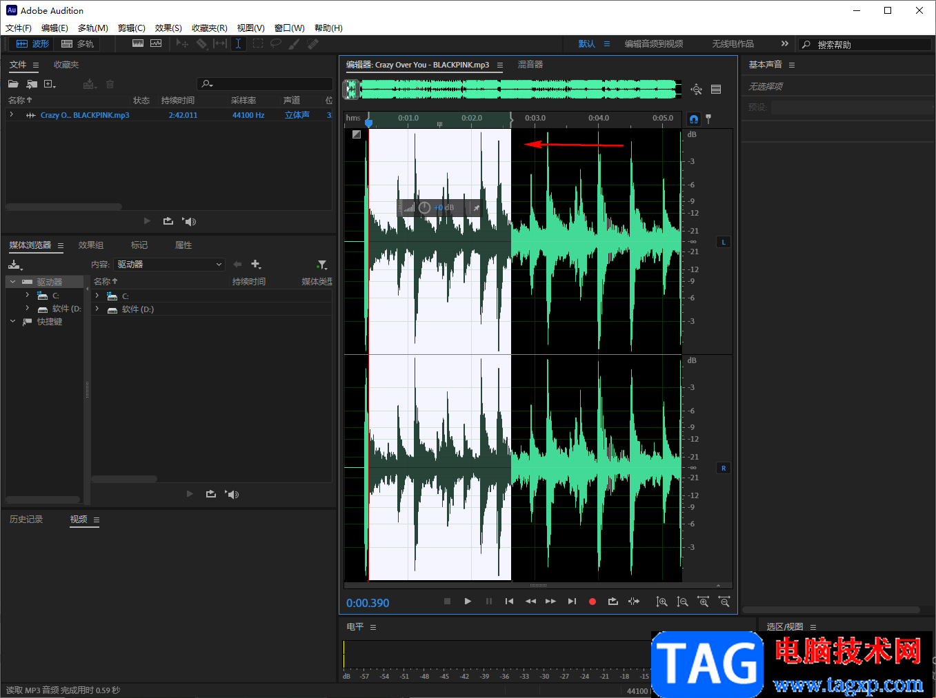Screen dimensions: 936x698
Task: Click the Play button in transport
Action: click(468, 602)
